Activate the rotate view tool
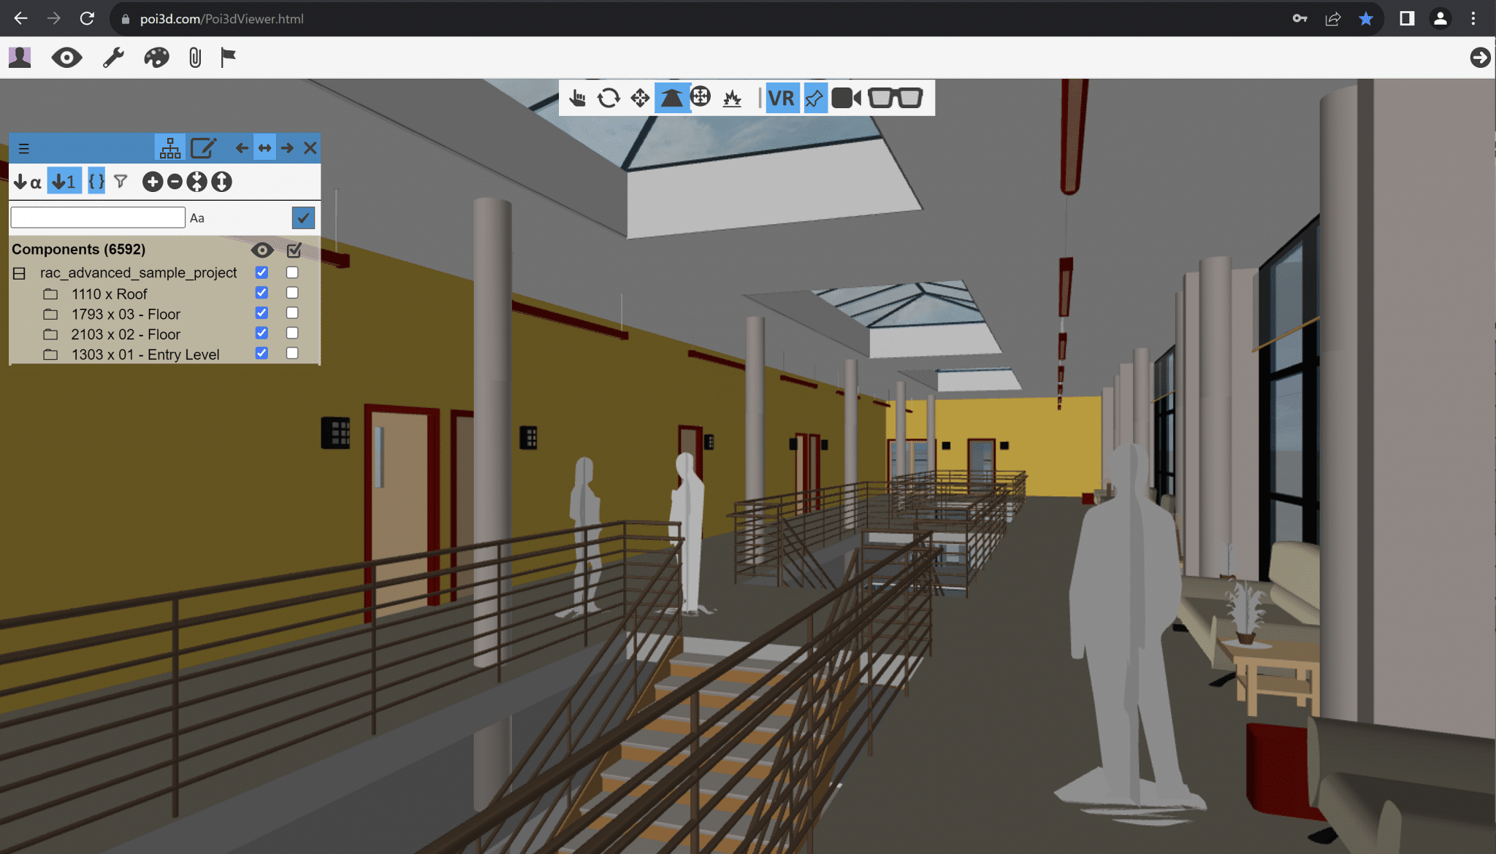The width and height of the screenshot is (1496, 854). point(608,98)
